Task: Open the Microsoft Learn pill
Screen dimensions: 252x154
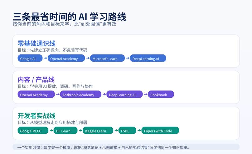Action: click(x=107, y=58)
